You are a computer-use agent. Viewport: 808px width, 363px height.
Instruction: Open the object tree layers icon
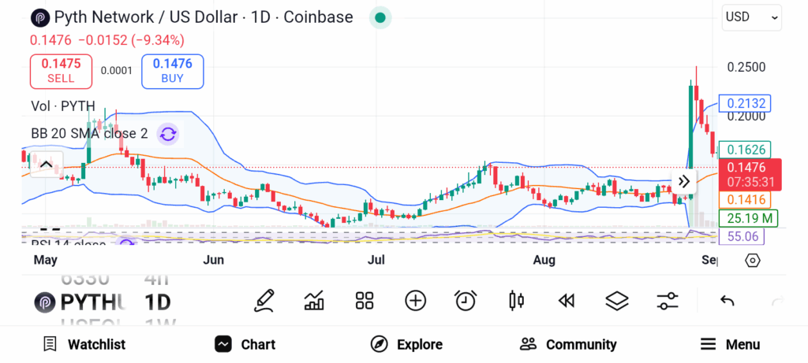[616, 300]
